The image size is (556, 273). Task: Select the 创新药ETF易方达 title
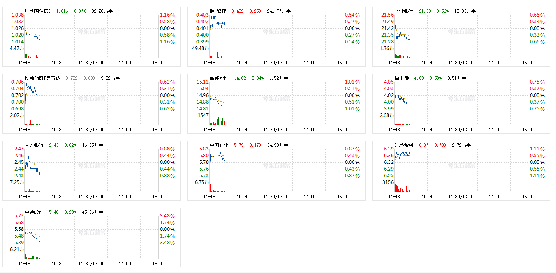43,78
